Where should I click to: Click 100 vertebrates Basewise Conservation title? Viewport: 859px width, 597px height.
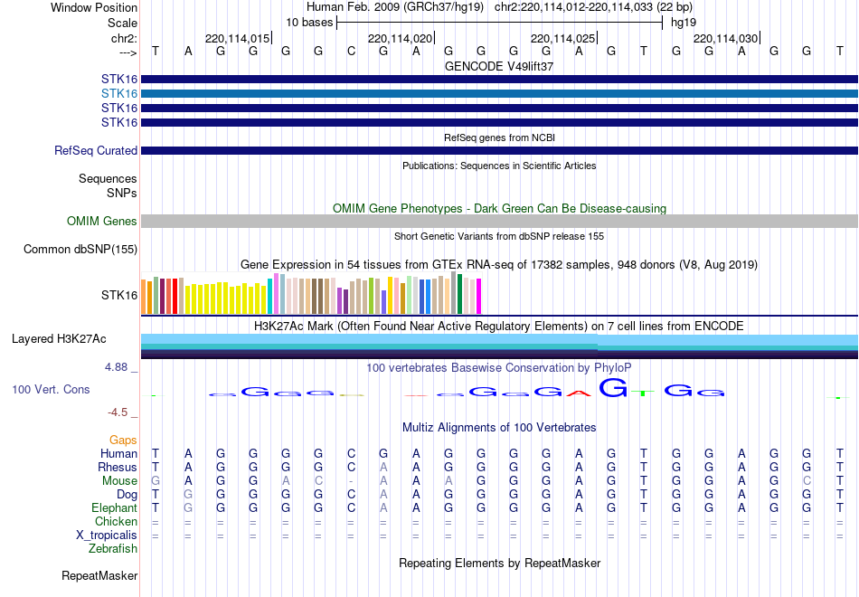point(499,368)
